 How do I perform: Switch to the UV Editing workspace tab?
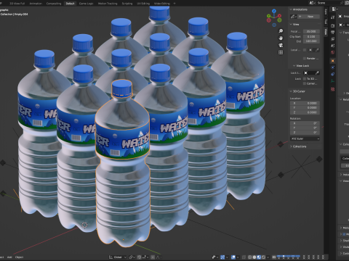pyautogui.click(x=143, y=4)
